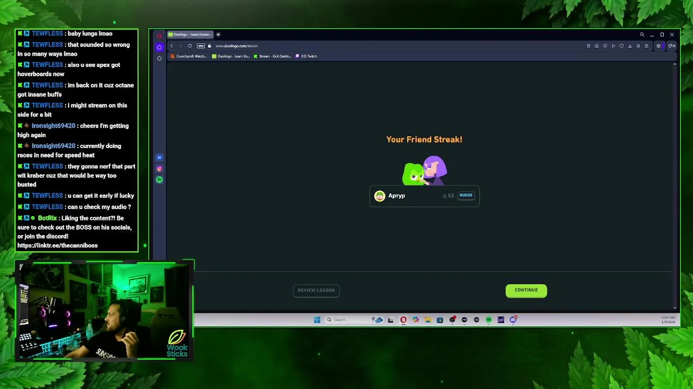Open the Duolingo - Learn Ko... bookmark

click(231, 56)
